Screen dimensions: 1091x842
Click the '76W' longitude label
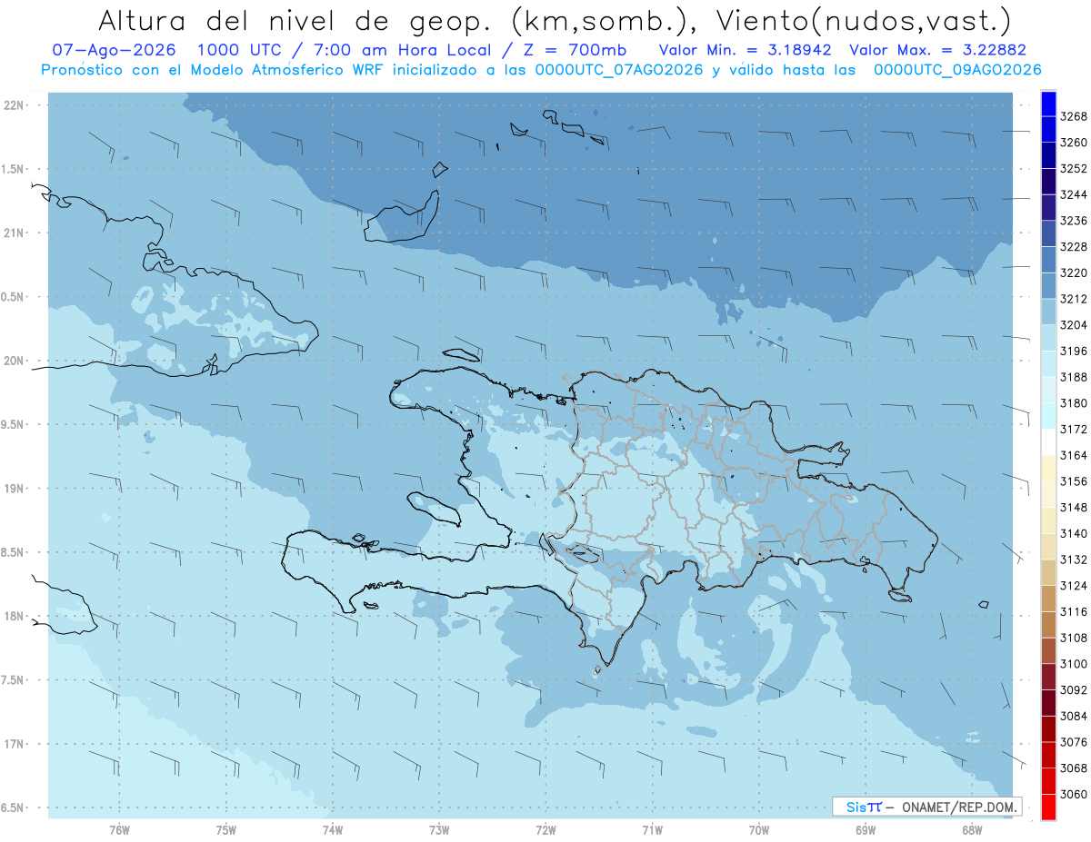(119, 829)
